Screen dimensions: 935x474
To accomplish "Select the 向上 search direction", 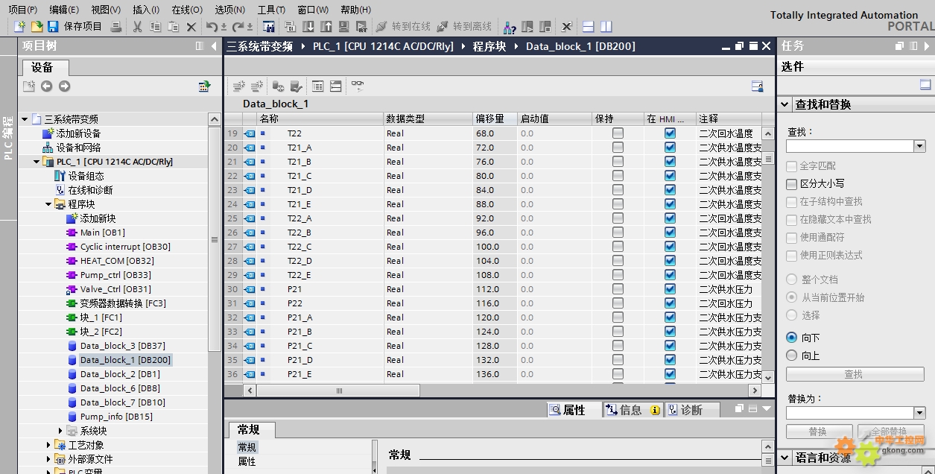I will click(792, 355).
